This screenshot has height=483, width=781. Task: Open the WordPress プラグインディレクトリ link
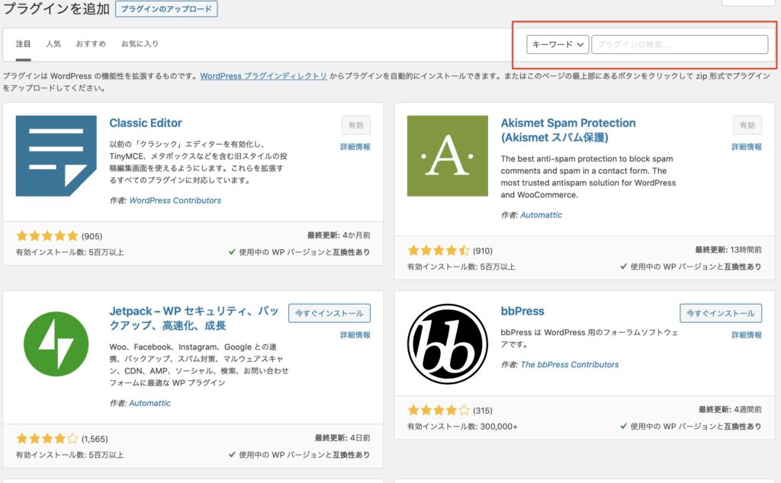(263, 76)
